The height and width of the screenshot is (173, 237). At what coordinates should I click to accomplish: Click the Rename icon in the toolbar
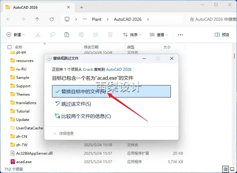81,35
